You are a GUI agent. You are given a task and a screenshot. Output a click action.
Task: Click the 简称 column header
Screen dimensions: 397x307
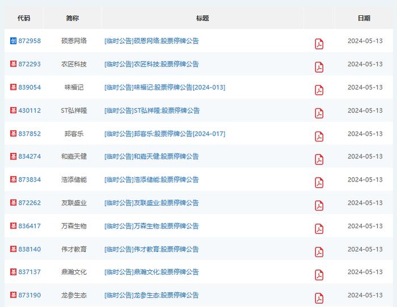73,18
